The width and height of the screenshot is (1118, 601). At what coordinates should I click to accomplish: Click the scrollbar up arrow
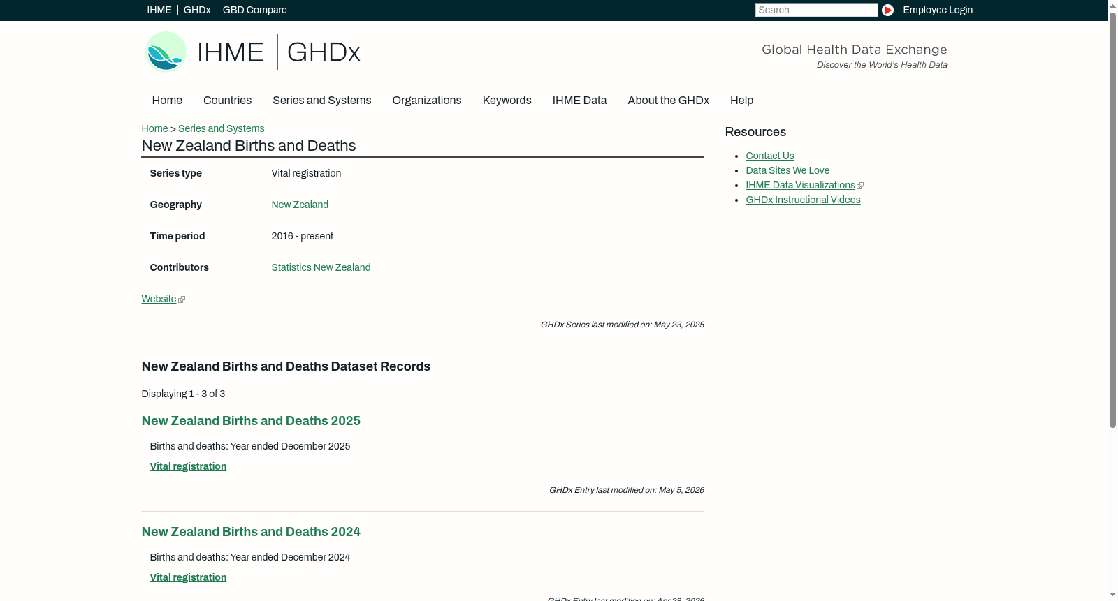(x=1112, y=5)
